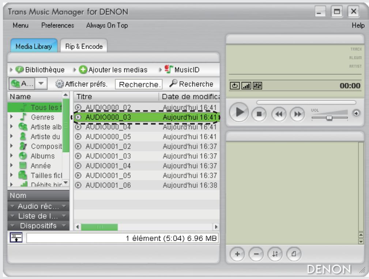Select Tous les fichiers in the tree

point(35,108)
